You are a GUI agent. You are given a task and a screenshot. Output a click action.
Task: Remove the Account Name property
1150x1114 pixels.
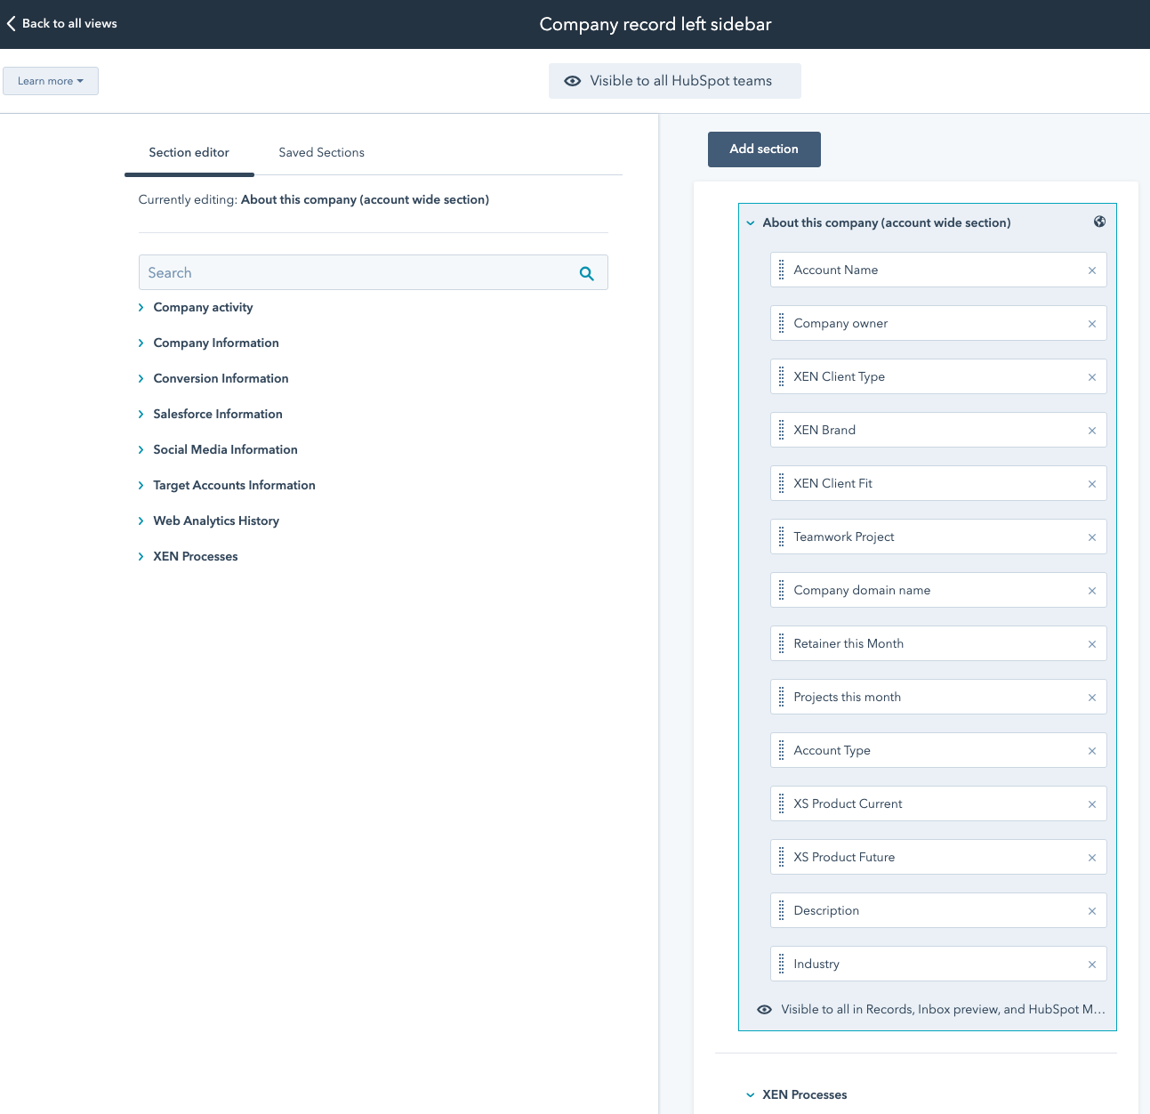(1091, 270)
